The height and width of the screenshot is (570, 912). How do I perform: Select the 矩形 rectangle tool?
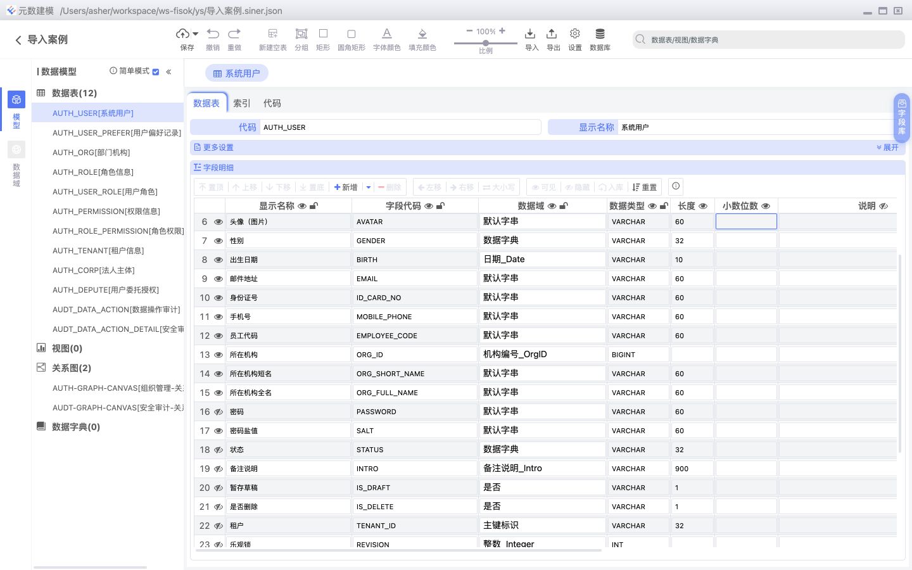(x=323, y=38)
